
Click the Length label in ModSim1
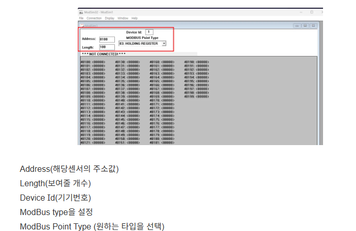click(x=88, y=47)
